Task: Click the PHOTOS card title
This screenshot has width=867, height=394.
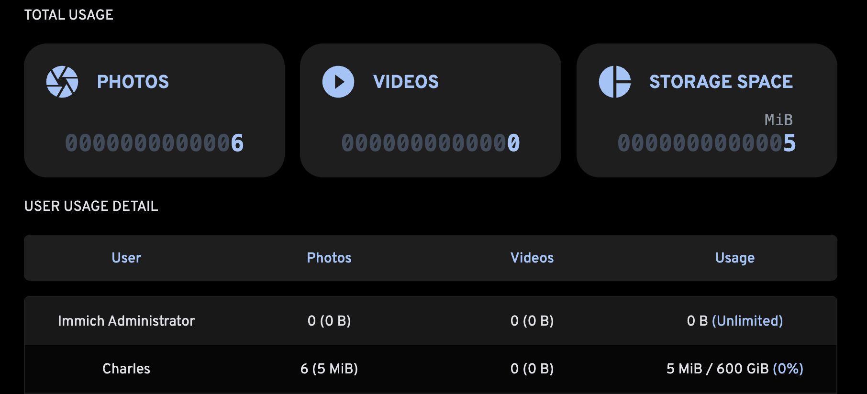Action: (x=133, y=82)
